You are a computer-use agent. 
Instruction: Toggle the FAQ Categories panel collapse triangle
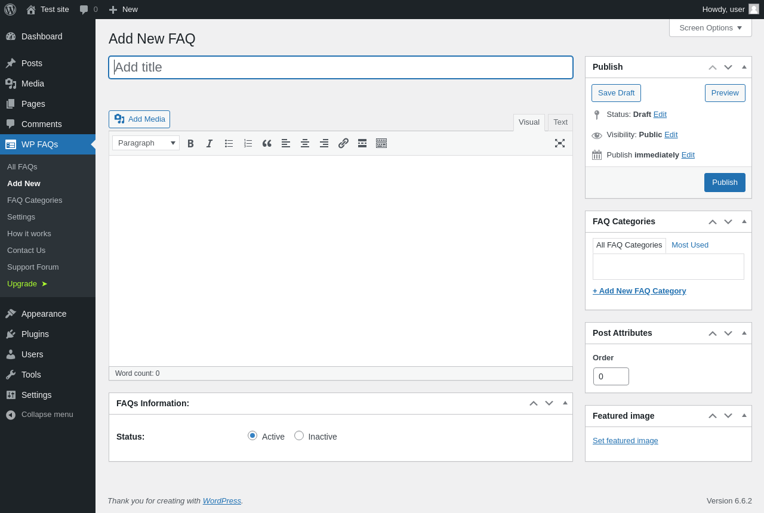click(x=744, y=222)
